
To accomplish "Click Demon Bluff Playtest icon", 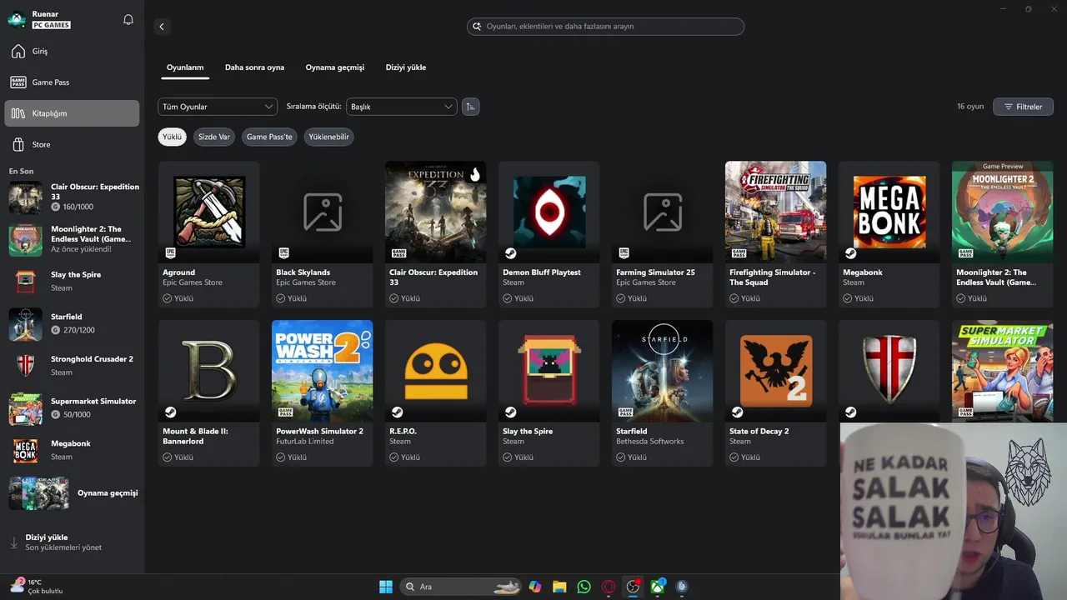I will coord(549,212).
